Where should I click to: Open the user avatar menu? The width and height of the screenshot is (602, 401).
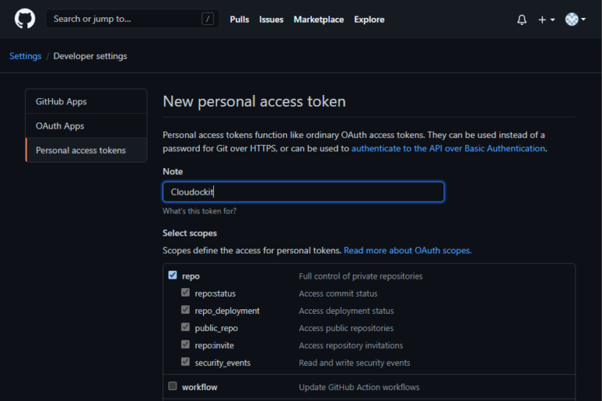[575, 20]
